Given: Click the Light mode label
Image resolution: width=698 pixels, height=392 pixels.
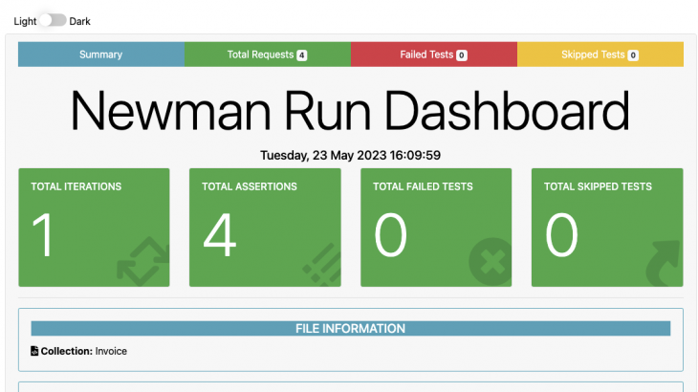Looking at the screenshot, I should [x=25, y=21].
